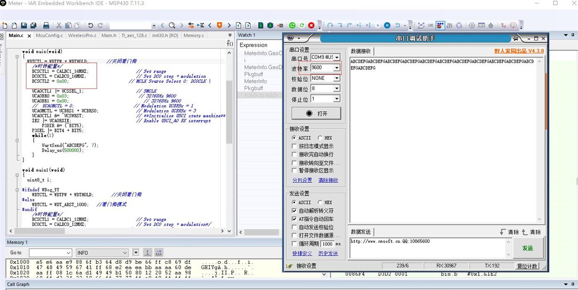Enable 接收完自动换行 checkbox
Image resolution: width=578 pixels, height=290 pixels.
point(294,154)
